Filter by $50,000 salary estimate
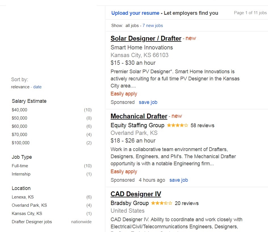The image size is (268, 232). coord(20,118)
